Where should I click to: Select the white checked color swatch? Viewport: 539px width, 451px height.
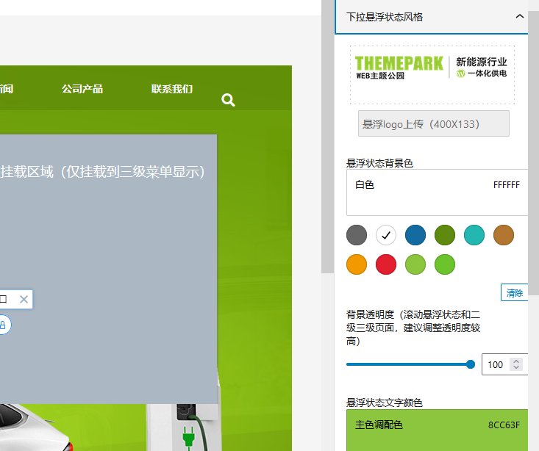pos(386,235)
